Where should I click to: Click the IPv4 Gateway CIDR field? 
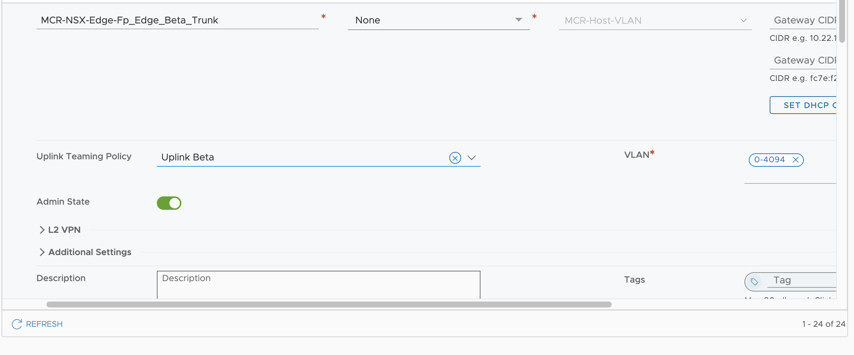(x=803, y=20)
